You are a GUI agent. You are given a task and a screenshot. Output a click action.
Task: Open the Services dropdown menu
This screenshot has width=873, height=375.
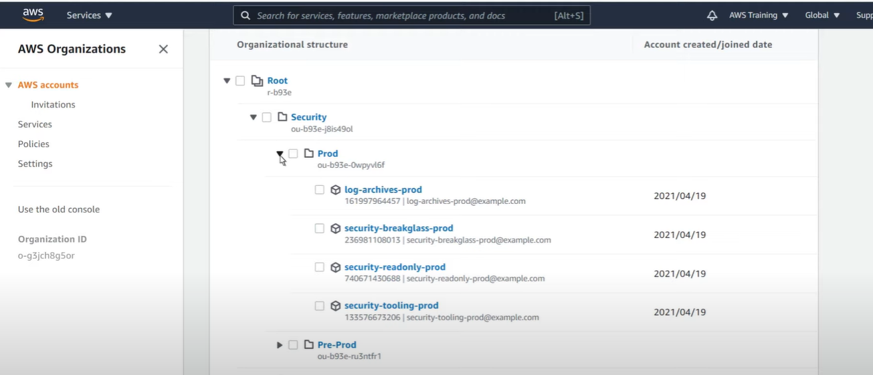click(89, 15)
